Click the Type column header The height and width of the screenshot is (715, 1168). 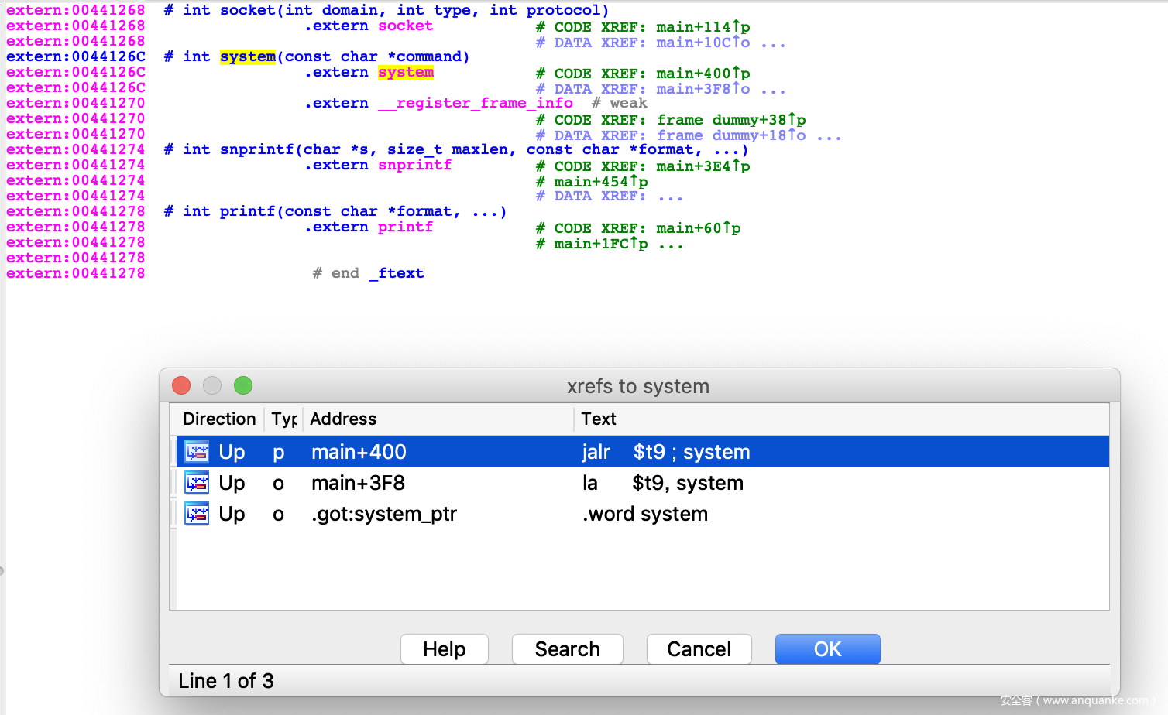(x=283, y=419)
